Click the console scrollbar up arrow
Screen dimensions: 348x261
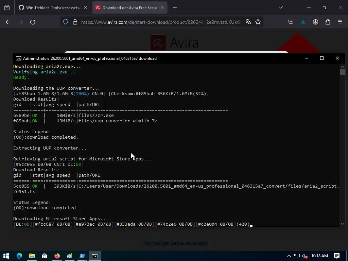[342, 66]
